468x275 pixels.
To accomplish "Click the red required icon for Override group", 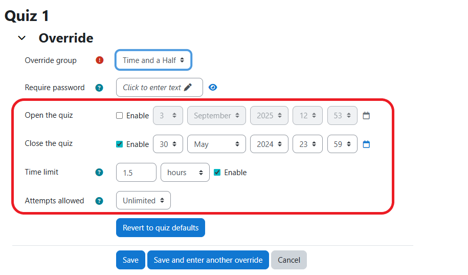I will (x=99, y=60).
